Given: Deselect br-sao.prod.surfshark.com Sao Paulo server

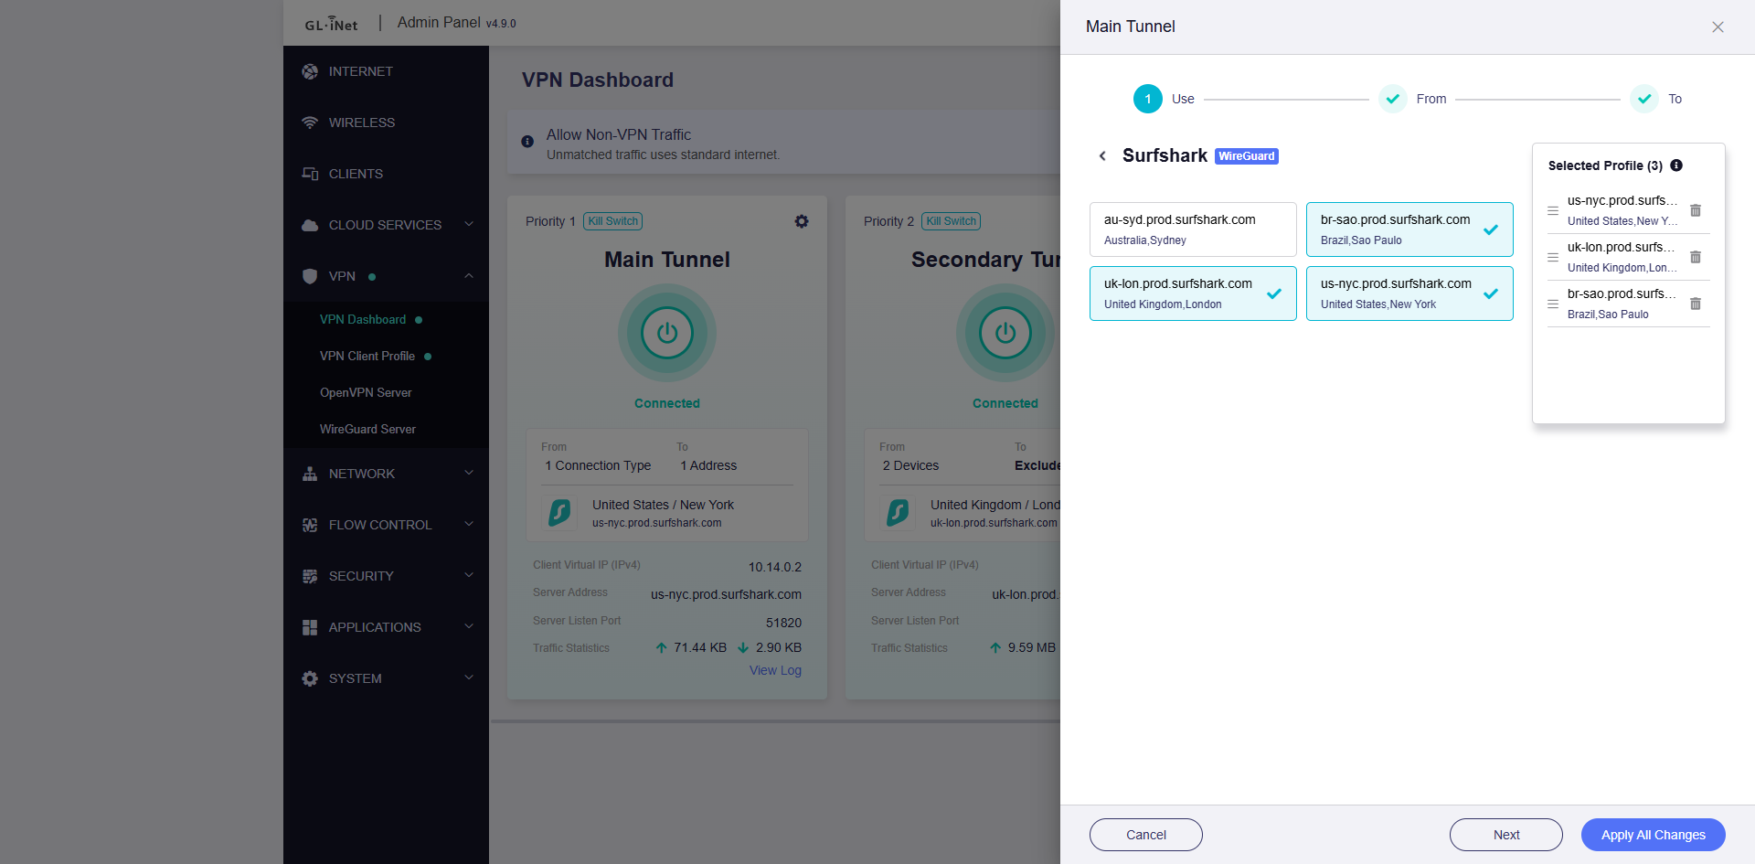Looking at the screenshot, I should click(x=1409, y=229).
